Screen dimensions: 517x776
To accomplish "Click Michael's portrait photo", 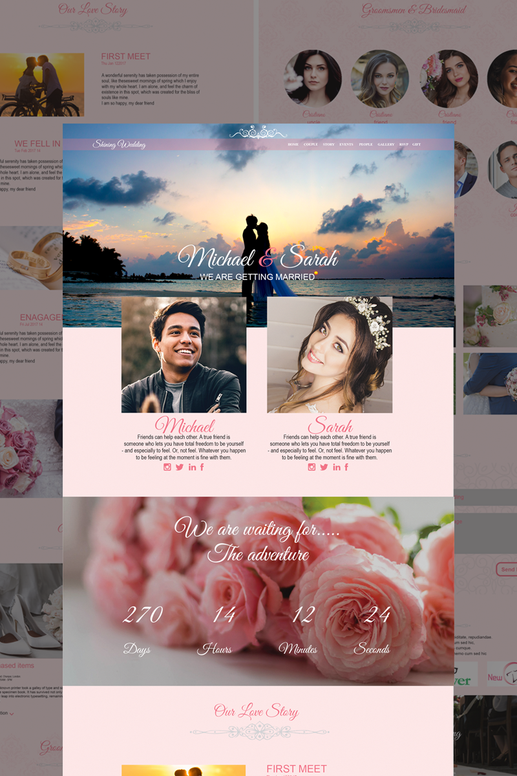I will pos(184,354).
